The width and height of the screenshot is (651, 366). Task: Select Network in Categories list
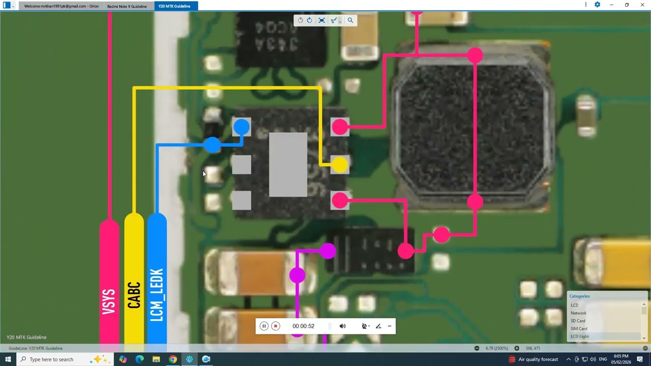tap(578, 313)
